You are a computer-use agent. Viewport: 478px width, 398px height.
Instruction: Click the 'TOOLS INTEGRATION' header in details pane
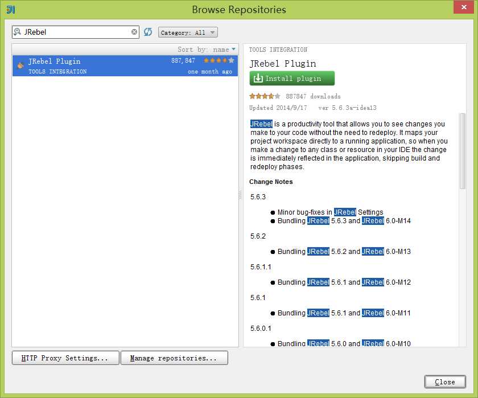(278, 50)
